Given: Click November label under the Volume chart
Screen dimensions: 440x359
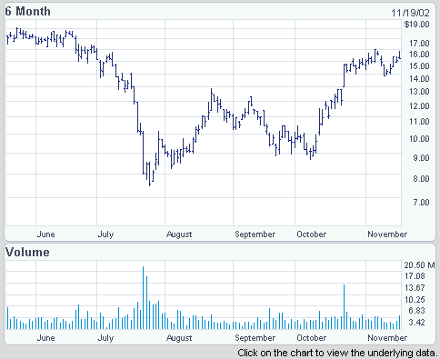Looking at the screenshot, I should coord(387,338).
